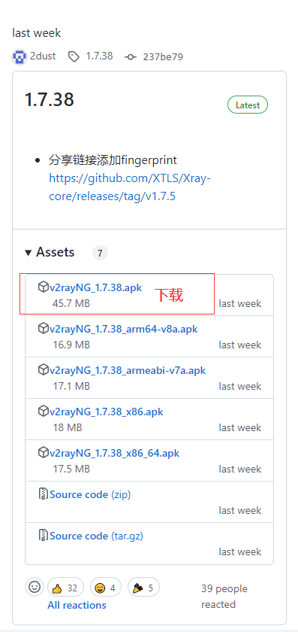The image size is (298, 632).
Task: Click the 2dust user avatar icon
Action: (19, 56)
